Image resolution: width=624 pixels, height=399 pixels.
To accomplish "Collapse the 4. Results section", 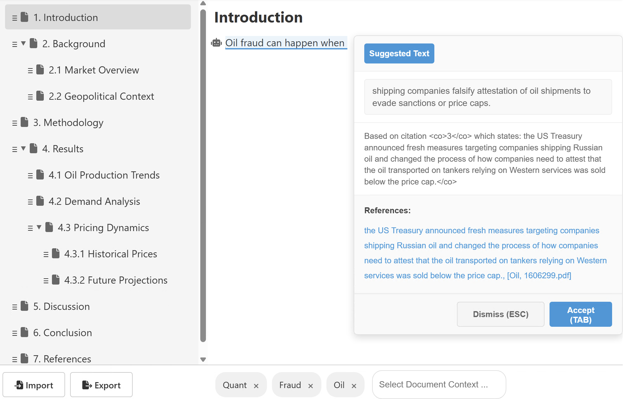I will pyautogui.click(x=23, y=149).
